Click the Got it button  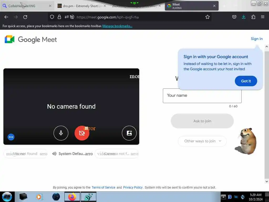tap(246, 81)
